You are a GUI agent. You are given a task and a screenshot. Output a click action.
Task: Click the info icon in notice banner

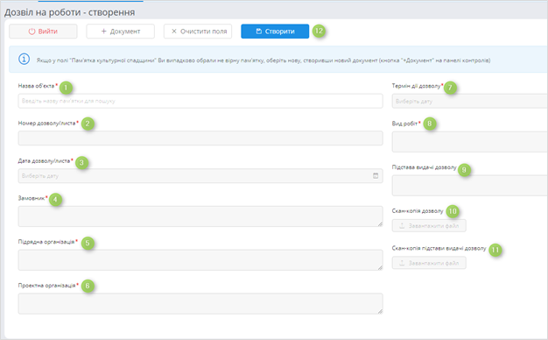(x=25, y=59)
